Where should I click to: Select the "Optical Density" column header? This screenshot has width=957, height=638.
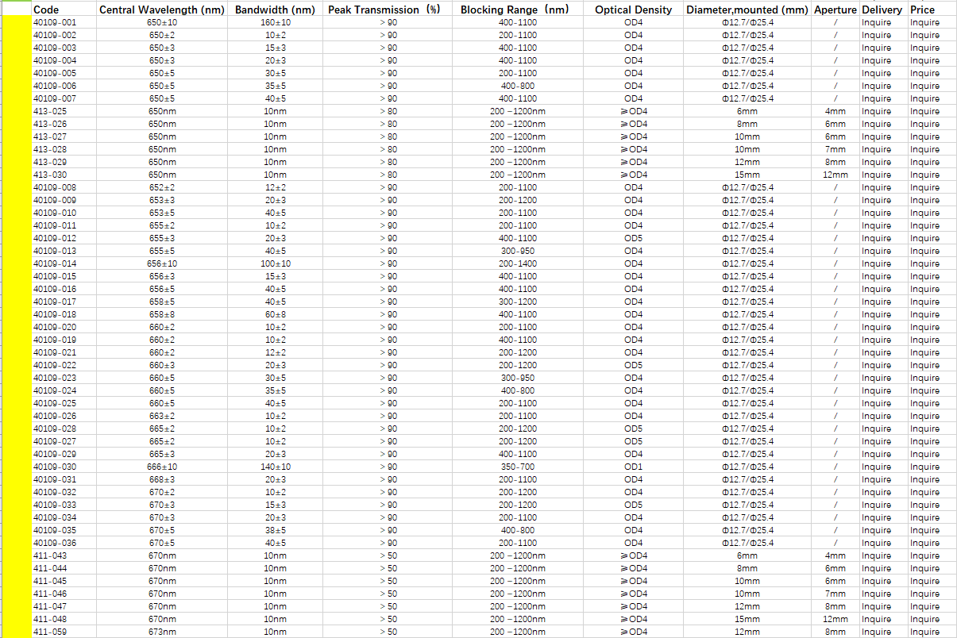coord(633,10)
